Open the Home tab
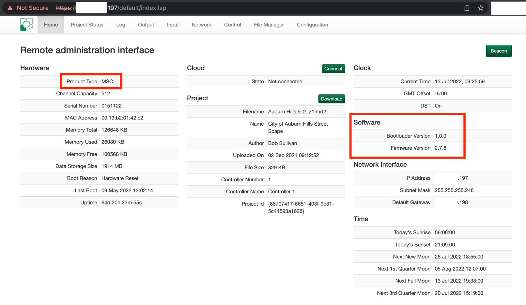526x305 pixels. tap(51, 25)
